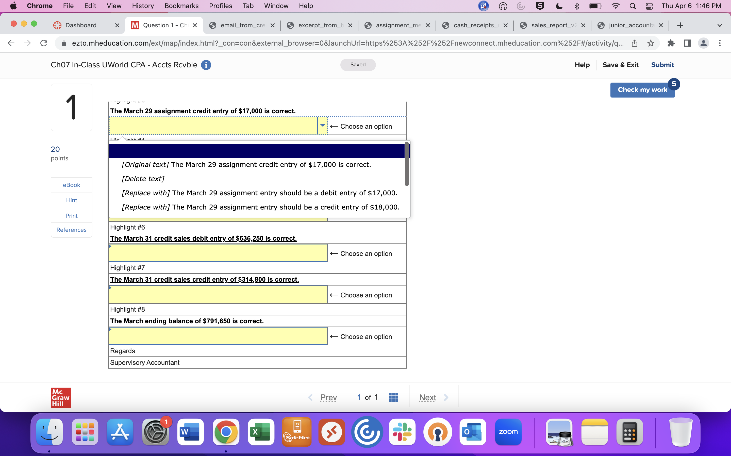Open the question map grid icon near pagination

point(393,397)
